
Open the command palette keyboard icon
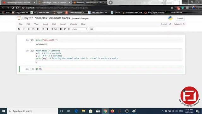point(92,29)
